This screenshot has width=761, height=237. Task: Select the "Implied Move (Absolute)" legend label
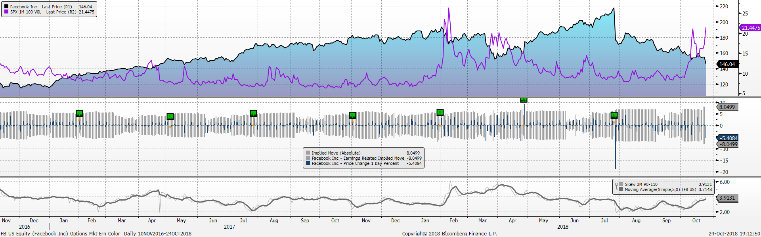point(336,153)
